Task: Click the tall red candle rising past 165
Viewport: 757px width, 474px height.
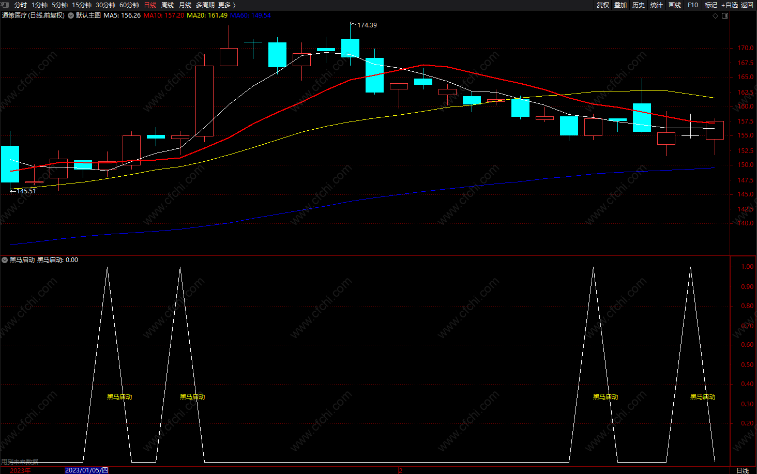Action: click(204, 100)
